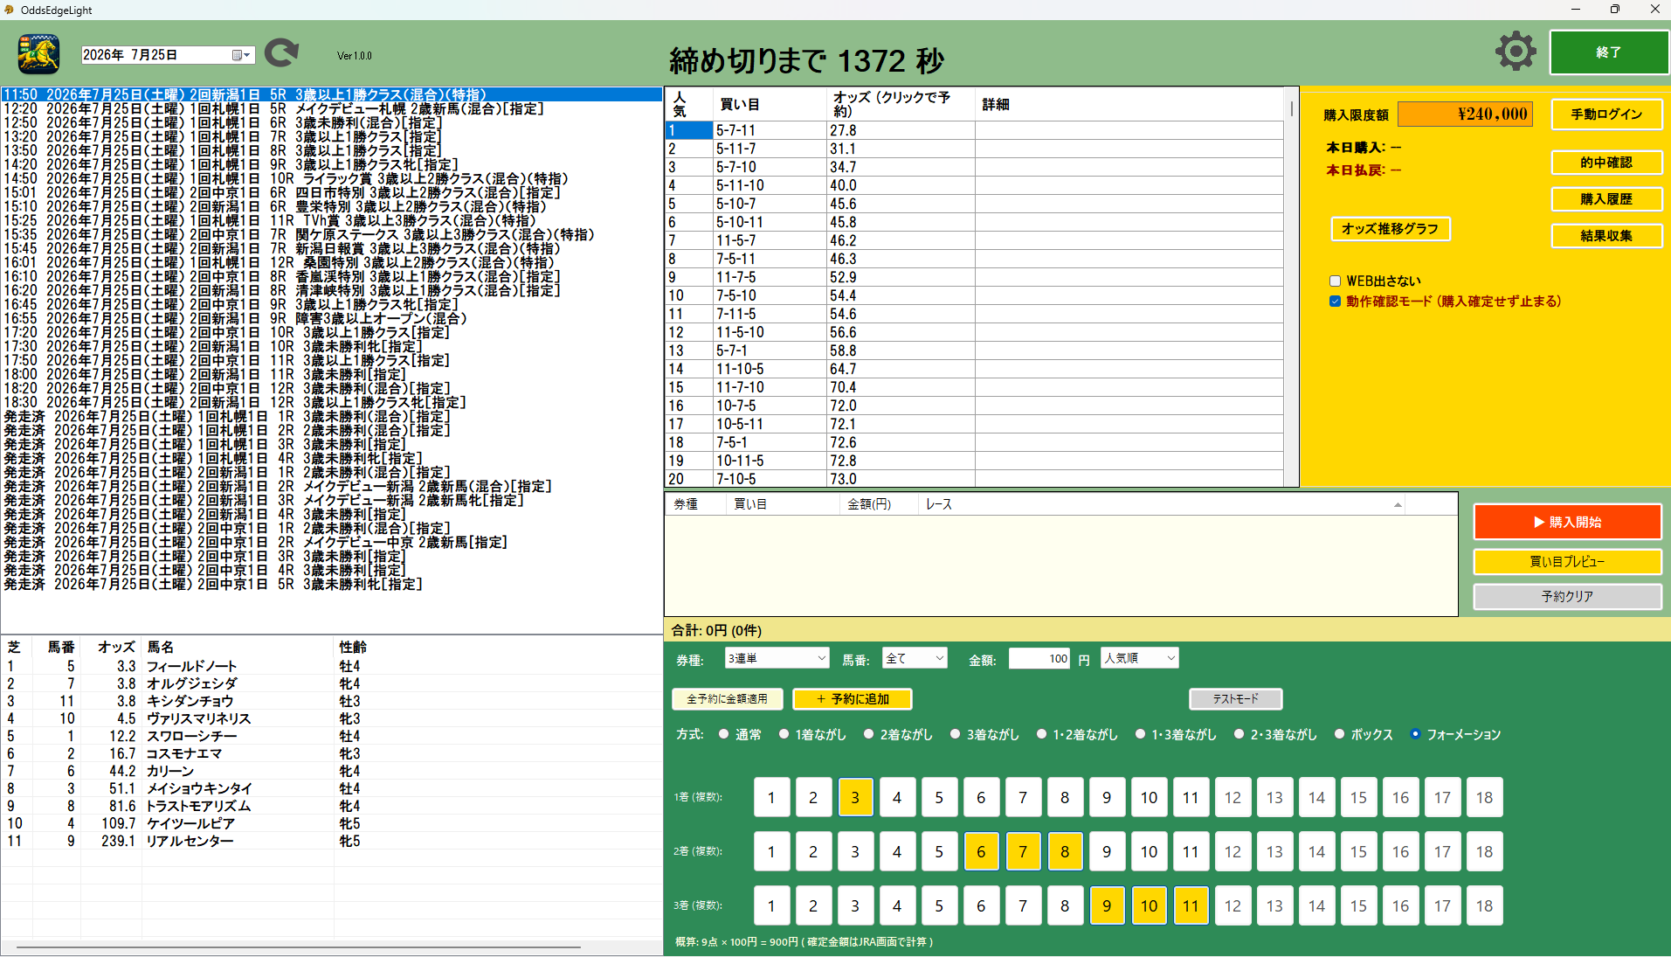Viewport: 1671px width, 957px height.
Task: Select horse フィールドノート row
Action: pyautogui.click(x=331, y=666)
